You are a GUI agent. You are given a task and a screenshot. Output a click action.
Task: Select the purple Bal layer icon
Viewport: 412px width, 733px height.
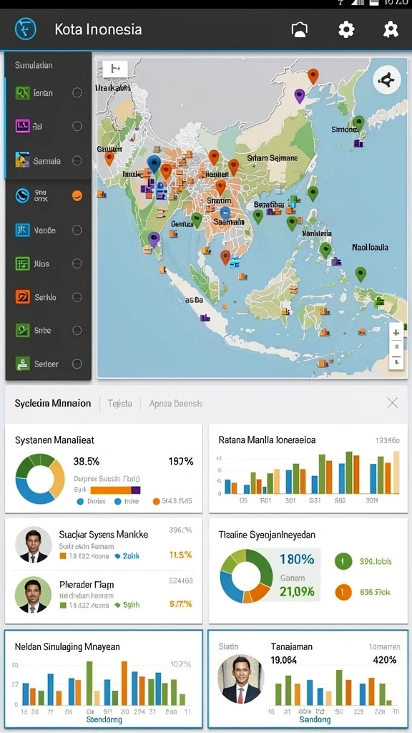pyautogui.click(x=22, y=126)
